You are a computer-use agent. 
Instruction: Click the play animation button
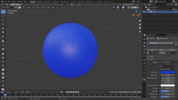(73, 92)
